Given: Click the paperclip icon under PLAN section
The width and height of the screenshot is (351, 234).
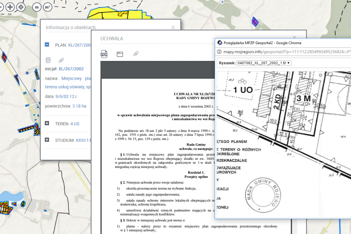Looking at the screenshot, I should pyautogui.click(x=61, y=60).
